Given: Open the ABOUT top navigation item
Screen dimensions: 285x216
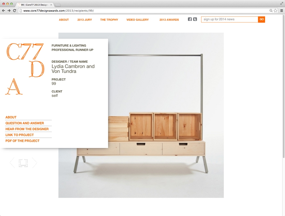Looking at the screenshot, I should pyautogui.click(x=64, y=20).
